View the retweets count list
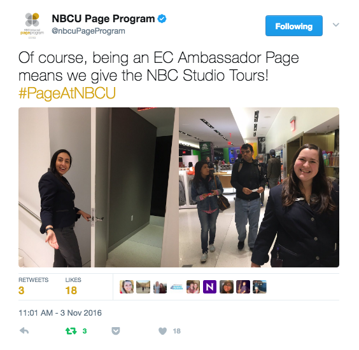This screenshot has height=350, width=359. click(x=34, y=286)
